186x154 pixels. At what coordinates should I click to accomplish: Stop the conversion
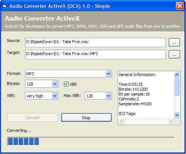[86, 117]
